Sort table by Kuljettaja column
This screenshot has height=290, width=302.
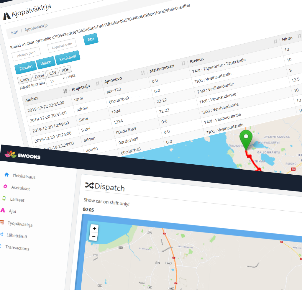pyautogui.click(x=97, y=84)
